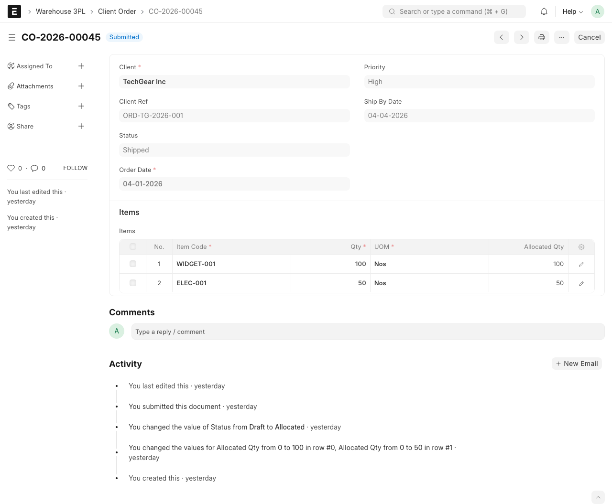Click the notifications bell icon
612x504 pixels.
[x=544, y=11]
